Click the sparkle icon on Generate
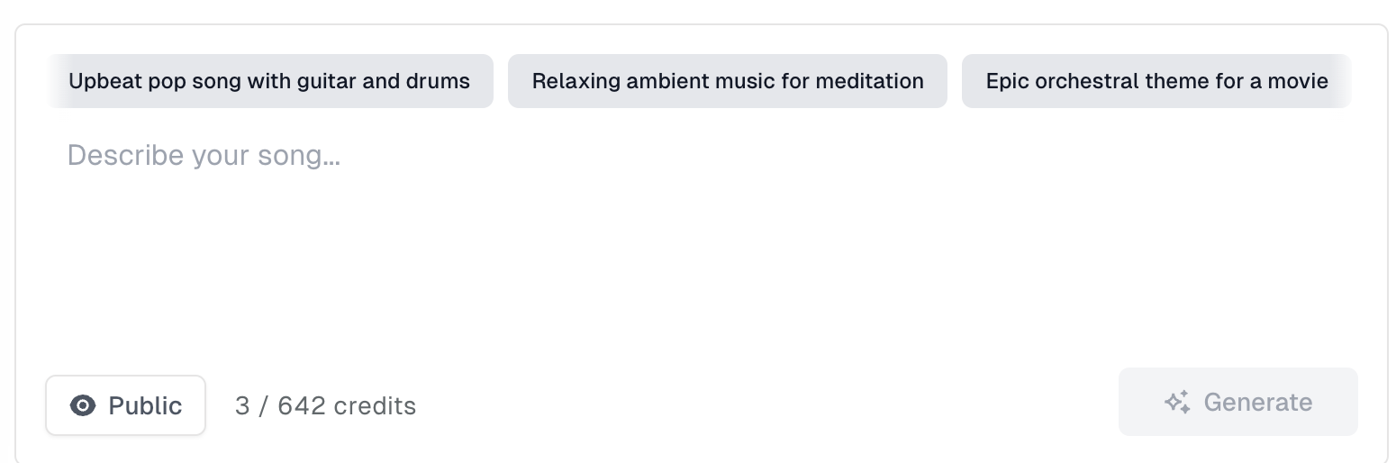The image size is (1396, 463). [x=1177, y=402]
